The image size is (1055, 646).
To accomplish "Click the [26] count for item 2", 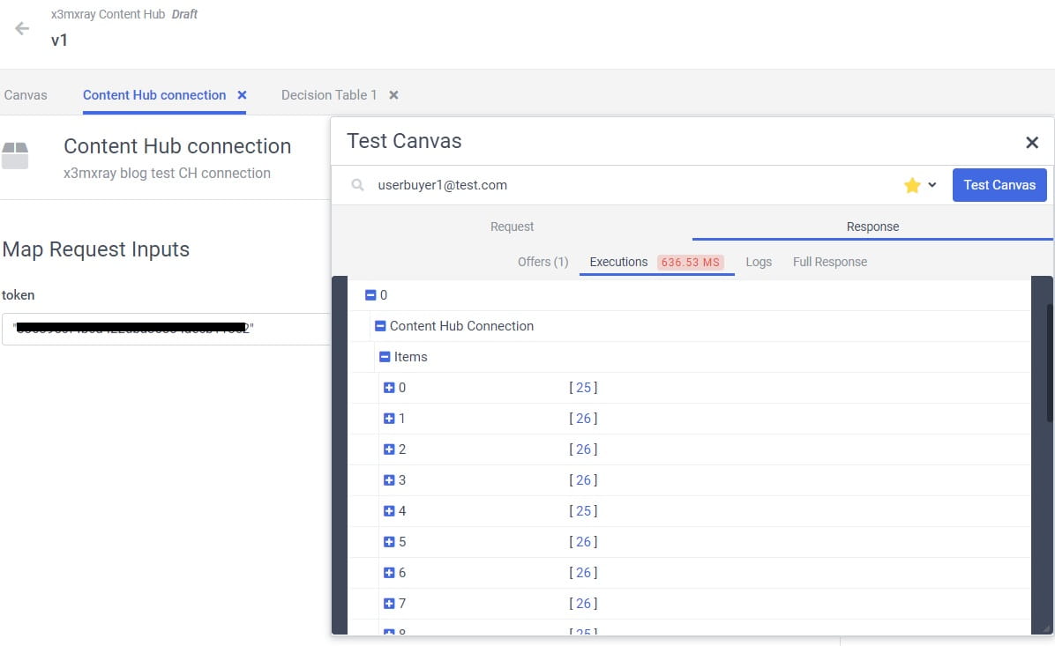I will [x=583, y=449].
